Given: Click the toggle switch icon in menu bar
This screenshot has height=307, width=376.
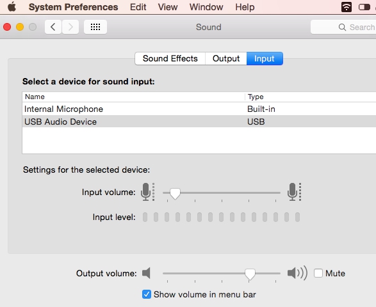Looking at the screenshot, I should point(364,7).
